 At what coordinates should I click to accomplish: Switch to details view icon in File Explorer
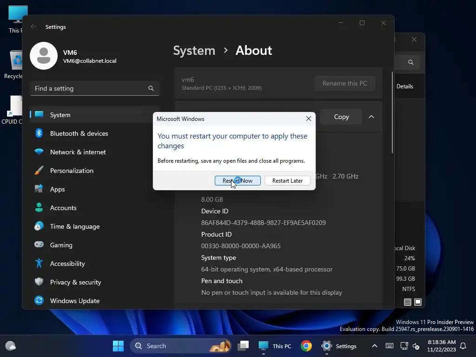point(407,302)
